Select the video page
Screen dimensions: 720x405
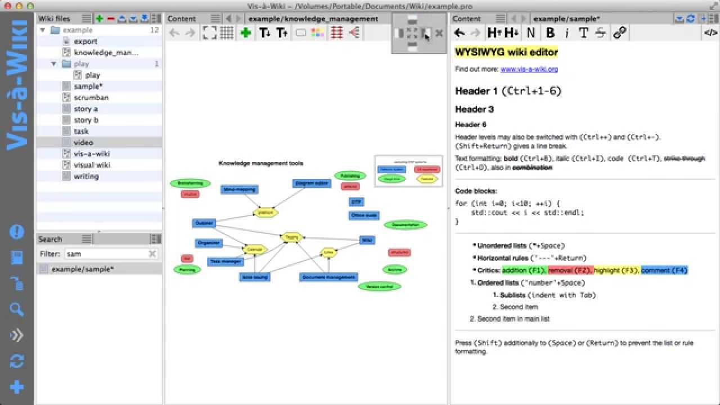(83, 142)
